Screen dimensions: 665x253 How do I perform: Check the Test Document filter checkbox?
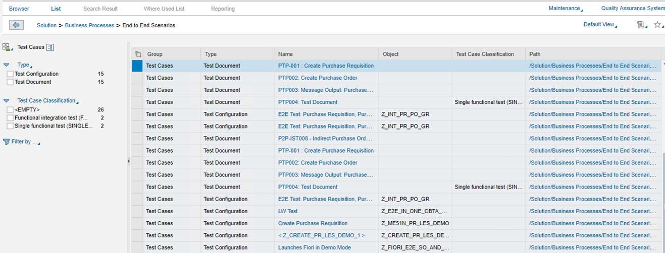pos(10,82)
